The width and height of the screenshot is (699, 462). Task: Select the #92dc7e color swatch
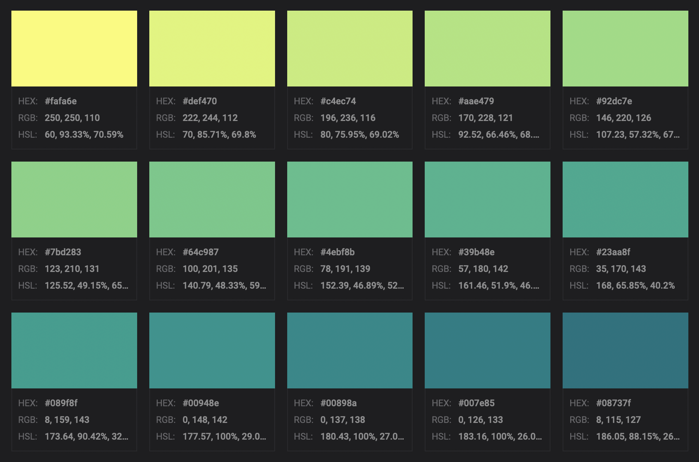625,49
